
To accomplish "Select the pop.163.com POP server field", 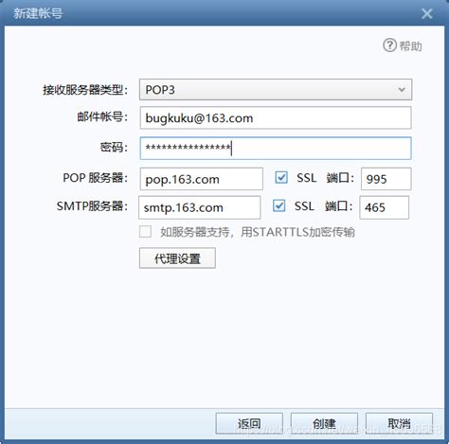I will pyautogui.click(x=201, y=179).
